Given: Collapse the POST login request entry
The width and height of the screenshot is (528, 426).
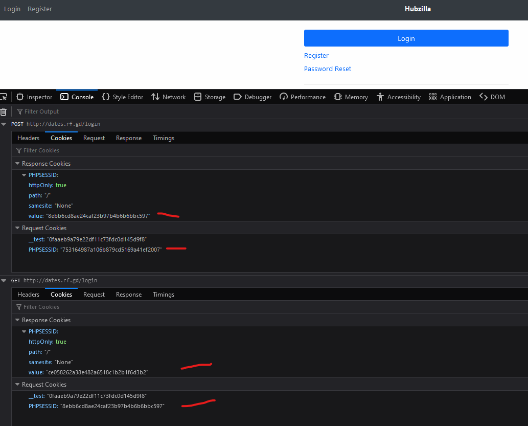Looking at the screenshot, I should 4,124.
